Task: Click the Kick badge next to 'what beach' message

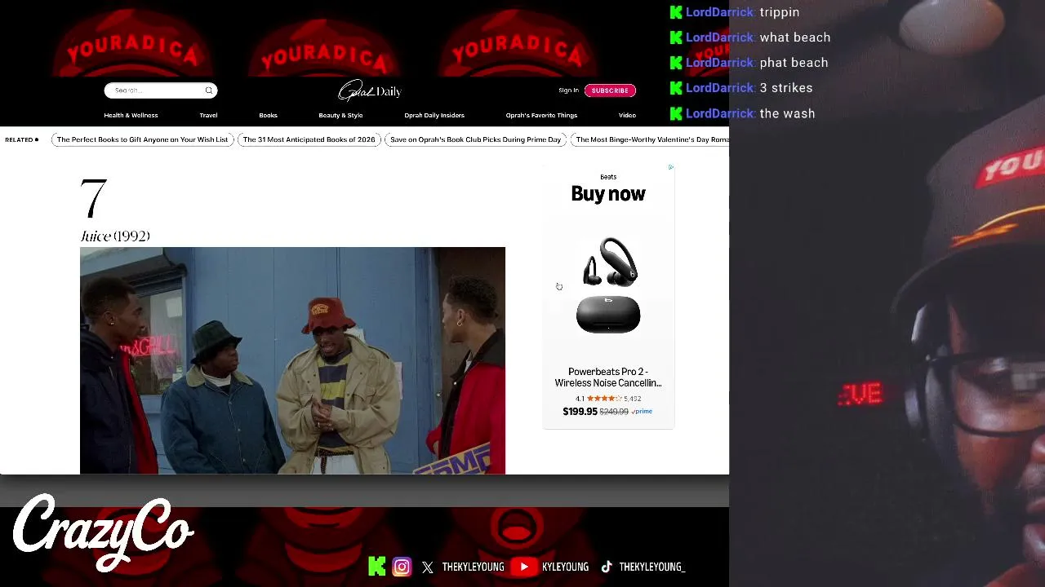Action: [676, 38]
